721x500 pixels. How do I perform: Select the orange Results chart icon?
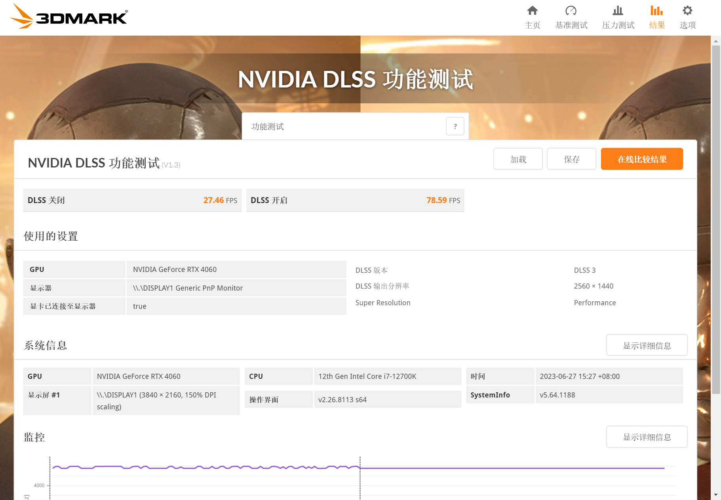tap(656, 11)
